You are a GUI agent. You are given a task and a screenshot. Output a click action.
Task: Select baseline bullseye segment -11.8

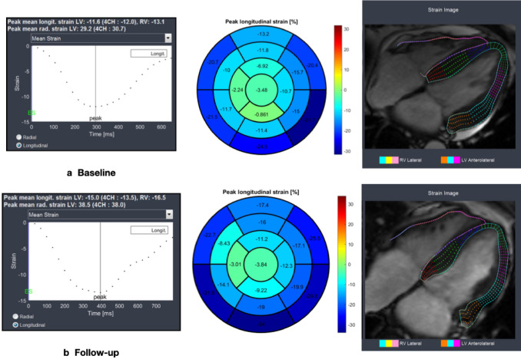[x=263, y=51]
